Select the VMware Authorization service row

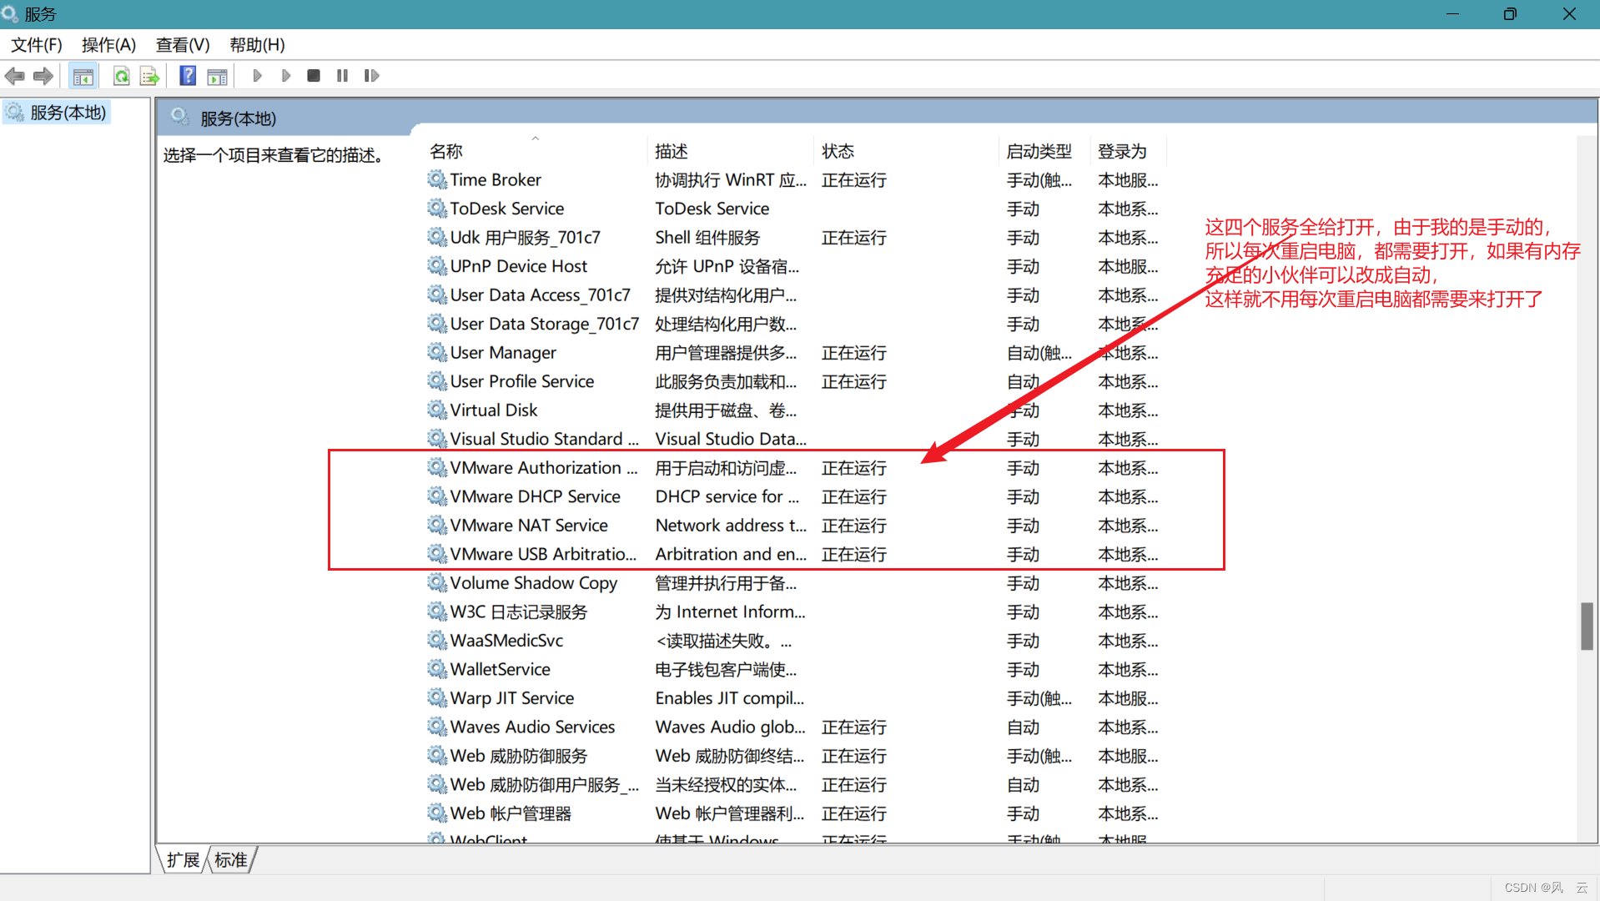pyautogui.click(x=792, y=468)
